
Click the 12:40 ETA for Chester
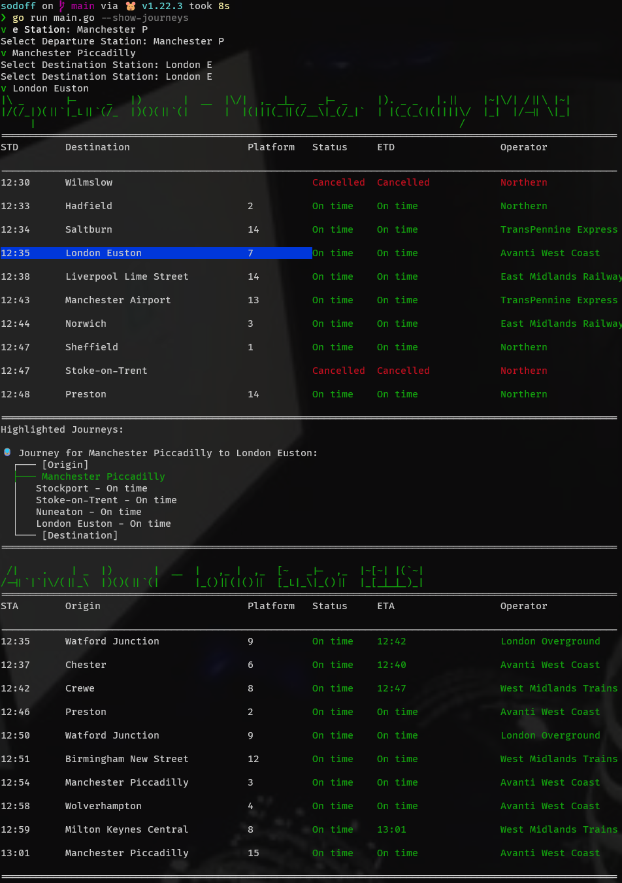coord(391,665)
